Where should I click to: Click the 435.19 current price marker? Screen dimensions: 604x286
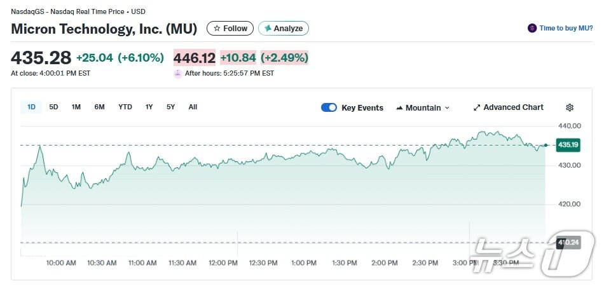point(568,145)
